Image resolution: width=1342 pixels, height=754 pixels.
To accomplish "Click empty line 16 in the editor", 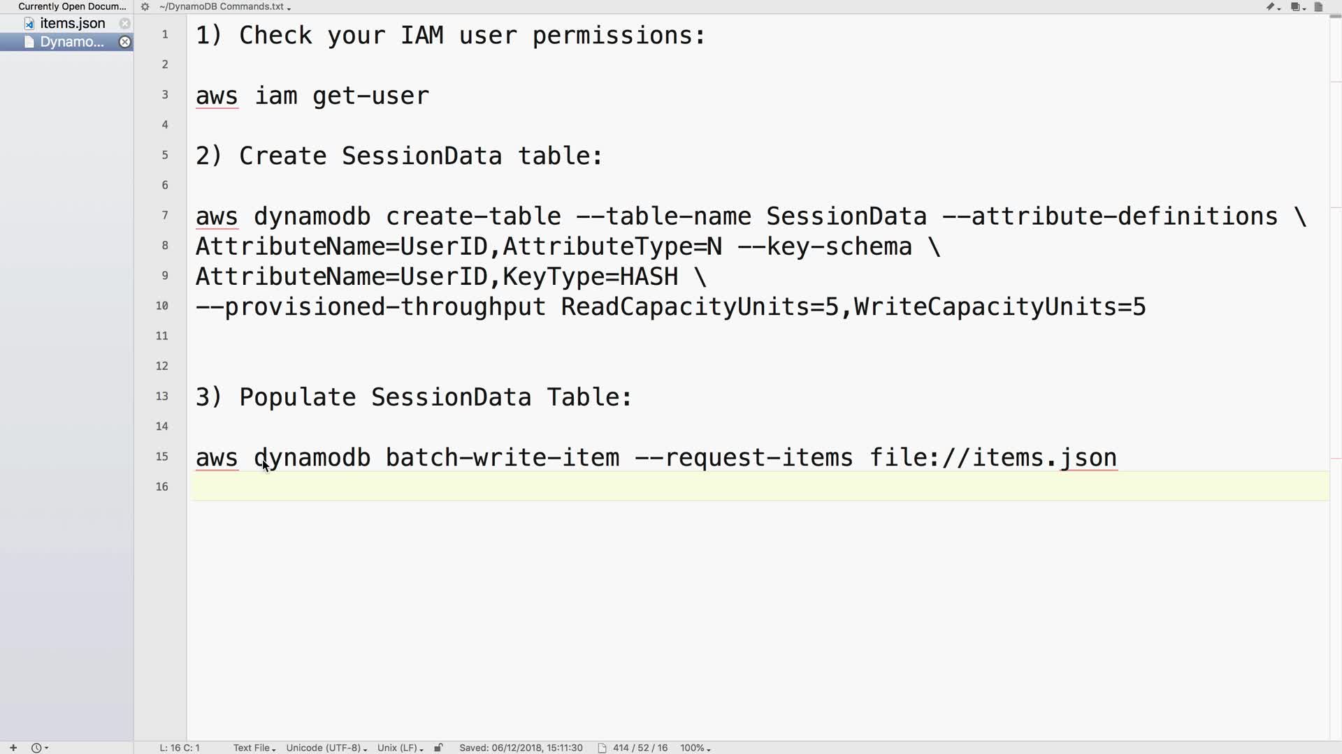I will click(x=699, y=487).
